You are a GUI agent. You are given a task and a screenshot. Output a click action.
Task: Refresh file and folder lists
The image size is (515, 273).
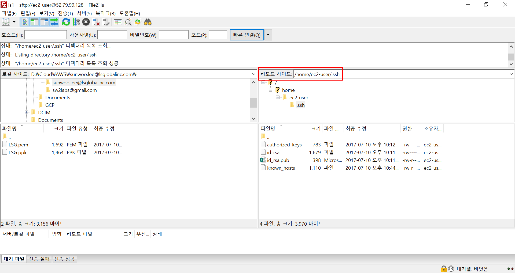click(x=66, y=22)
